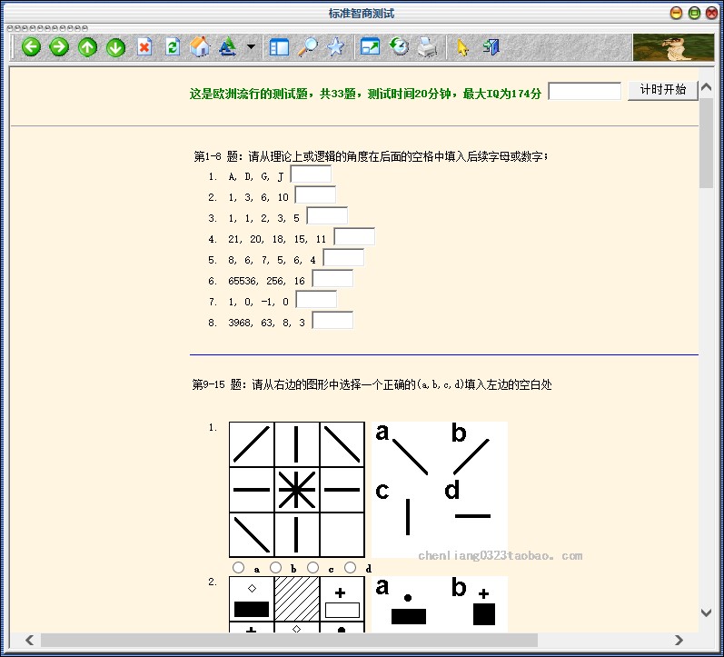Image resolution: width=724 pixels, height=657 pixels.
Task: Select radio option b for figure question 1
Action: pos(275,567)
